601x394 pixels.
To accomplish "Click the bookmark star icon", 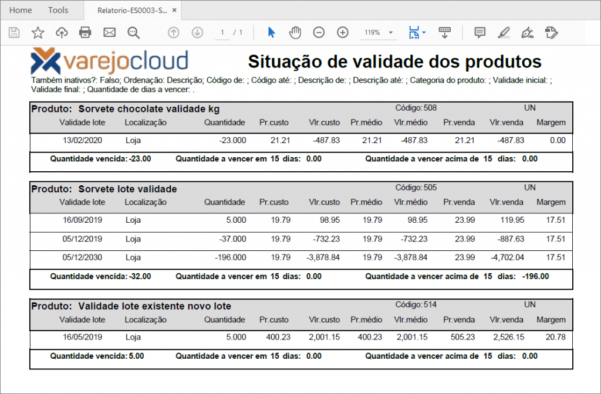I will [38, 32].
